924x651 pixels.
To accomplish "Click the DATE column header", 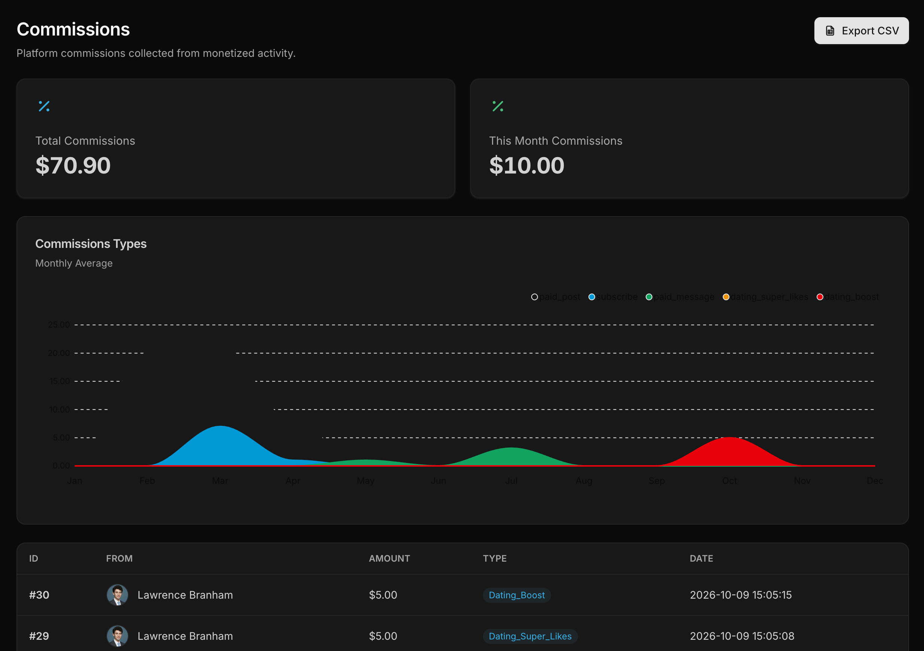I will [x=701, y=559].
